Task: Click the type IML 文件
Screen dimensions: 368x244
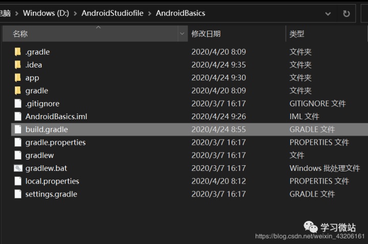Action: [x=305, y=117]
